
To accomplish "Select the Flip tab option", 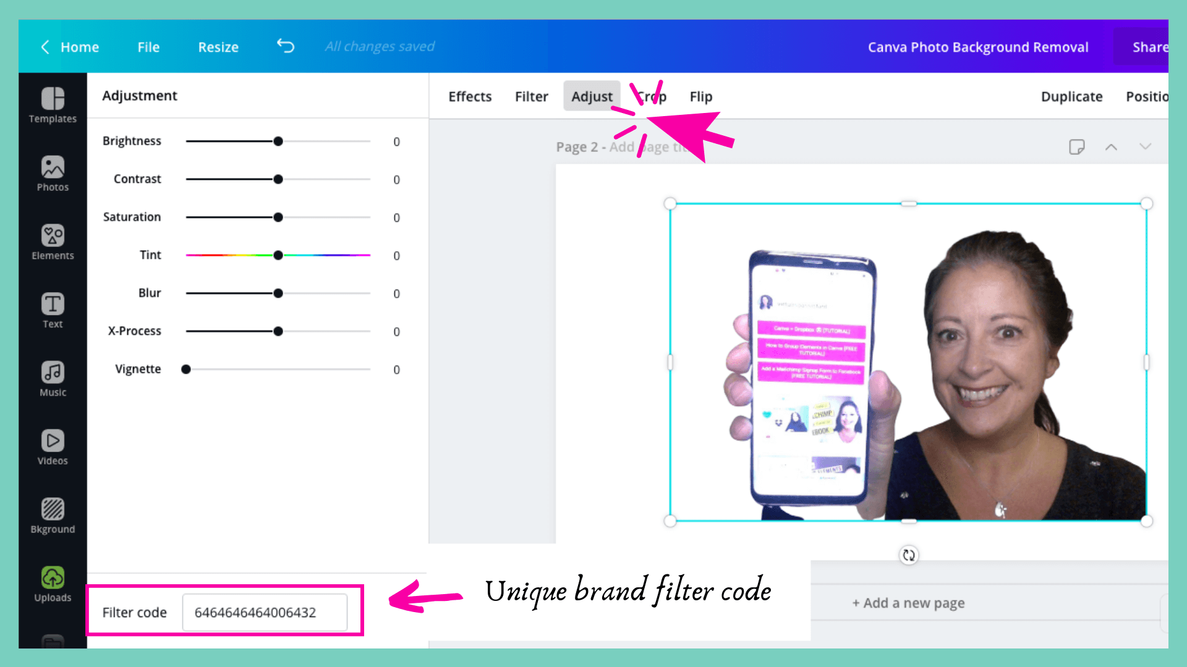I will pos(701,96).
